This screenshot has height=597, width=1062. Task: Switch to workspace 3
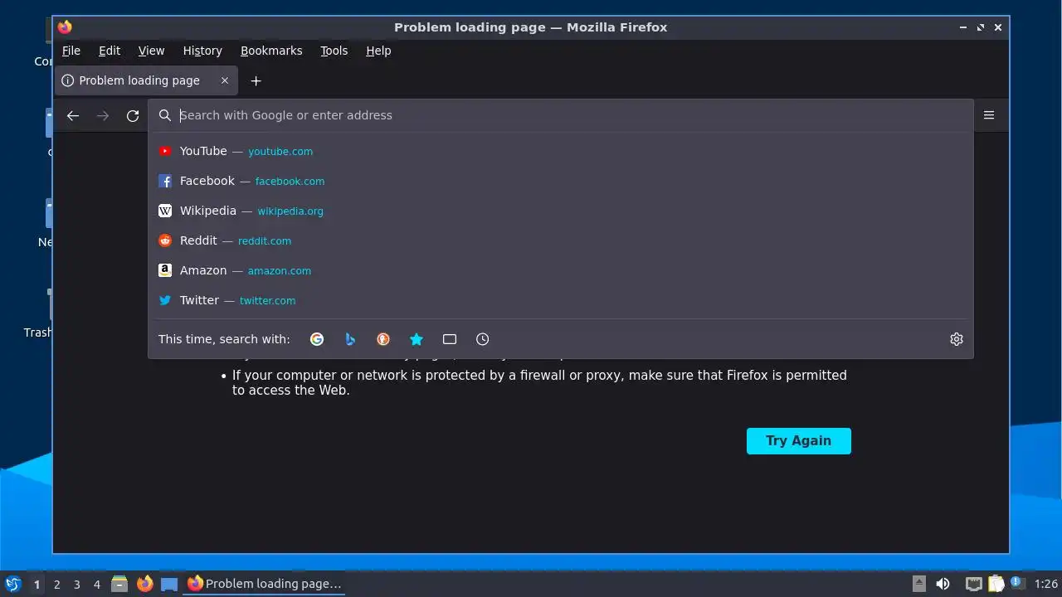[x=76, y=585]
